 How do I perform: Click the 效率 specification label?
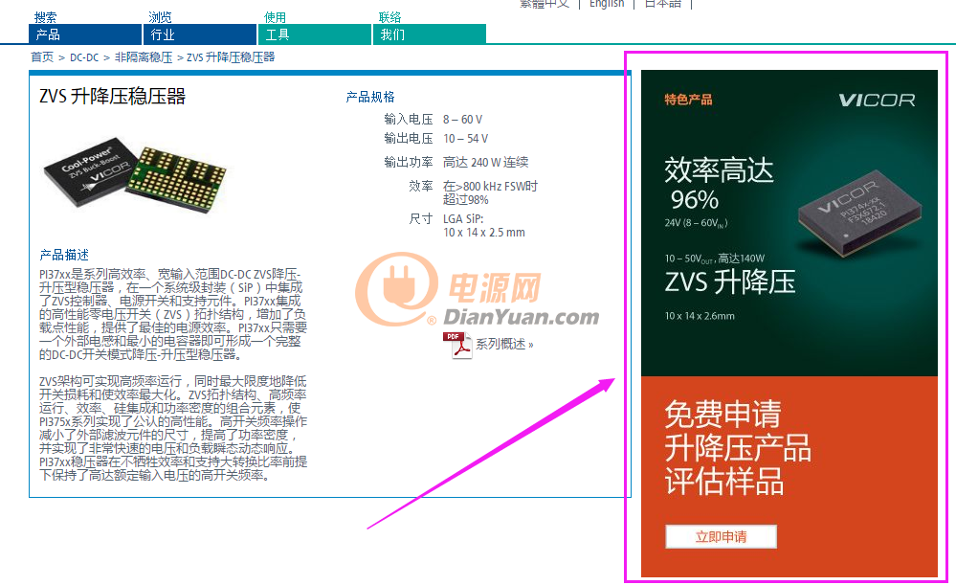(x=421, y=186)
